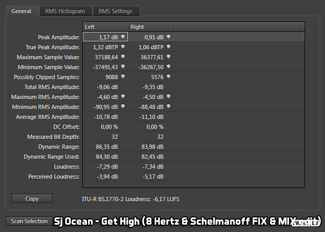Click the DC Offset label
This screenshot has height=232, width=325.
(x=67, y=127)
